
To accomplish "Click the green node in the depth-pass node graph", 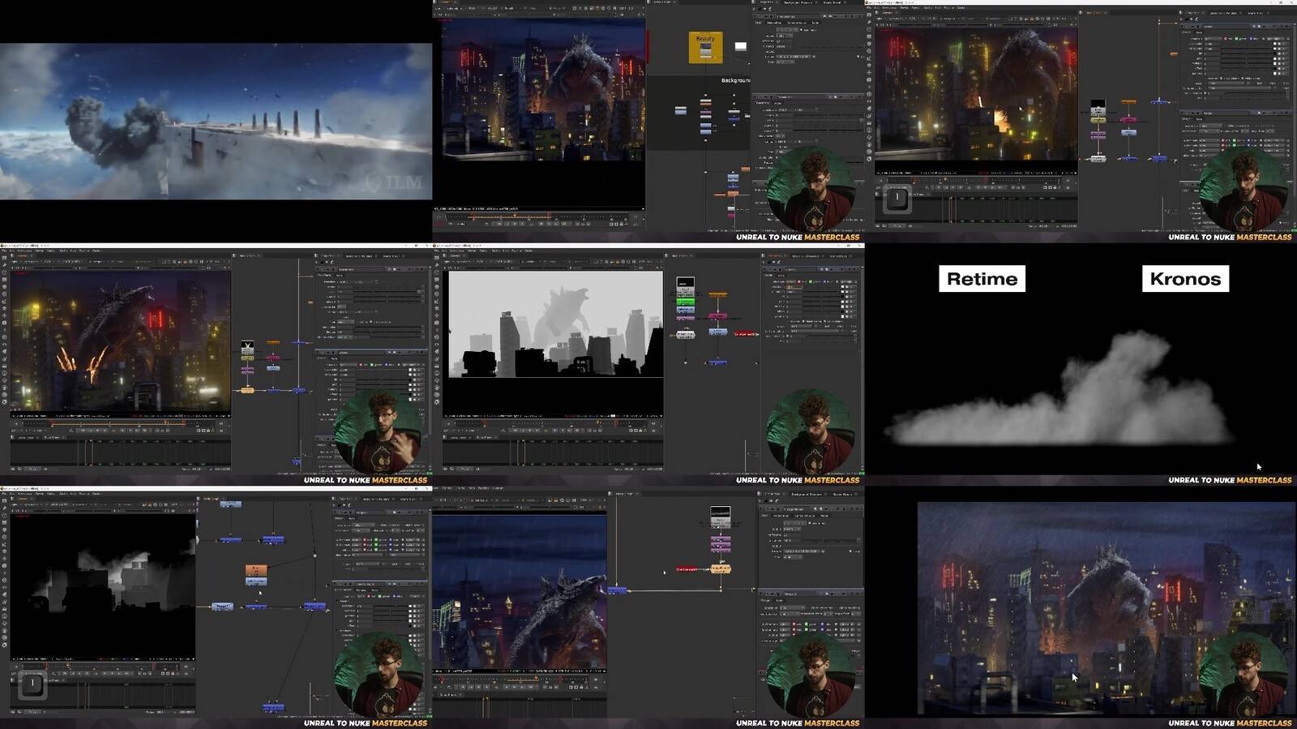I will pyautogui.click(x=686, y=302).
